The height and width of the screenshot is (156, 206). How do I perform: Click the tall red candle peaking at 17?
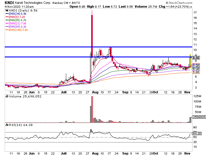(92, 34)
